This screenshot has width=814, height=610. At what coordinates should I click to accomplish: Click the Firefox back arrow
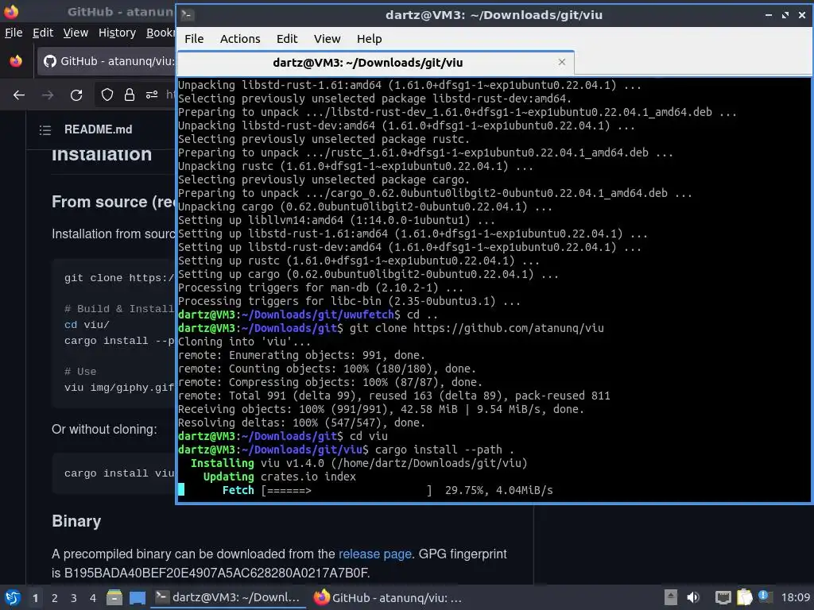19,95
